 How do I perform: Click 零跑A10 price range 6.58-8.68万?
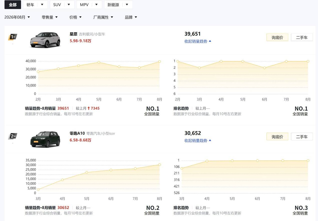coord(80,140)
